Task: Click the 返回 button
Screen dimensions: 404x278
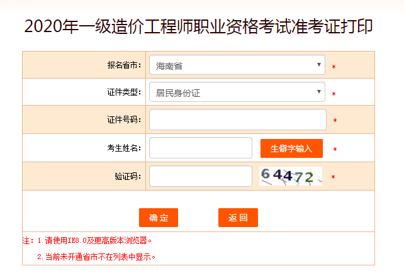Action: coord(238,218)
